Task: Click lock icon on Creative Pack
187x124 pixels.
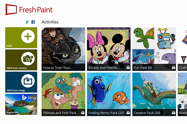Action: tap(173, 113)
